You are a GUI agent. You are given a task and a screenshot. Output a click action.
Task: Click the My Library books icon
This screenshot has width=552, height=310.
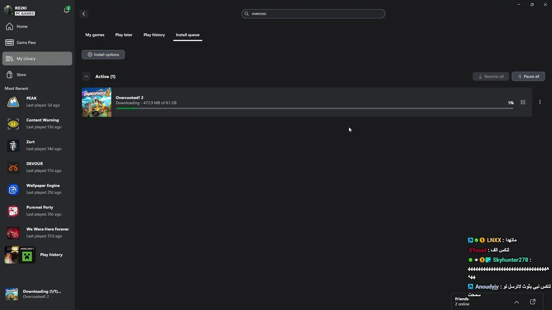click(9, 59)
